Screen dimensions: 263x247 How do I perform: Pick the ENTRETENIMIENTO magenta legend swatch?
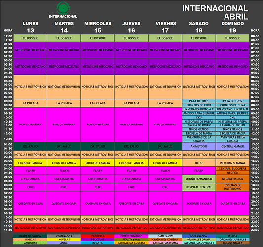131,236
